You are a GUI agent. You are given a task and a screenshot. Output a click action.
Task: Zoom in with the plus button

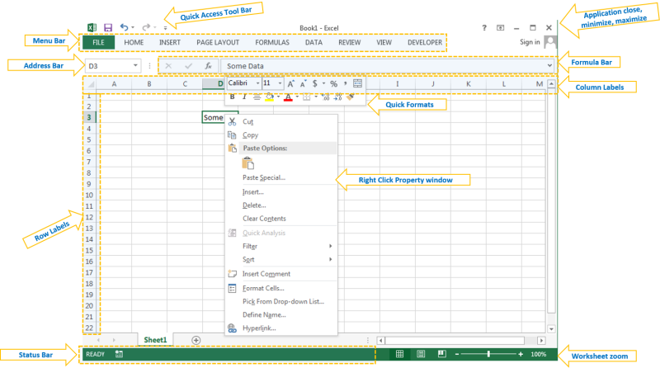click(521, 354)
